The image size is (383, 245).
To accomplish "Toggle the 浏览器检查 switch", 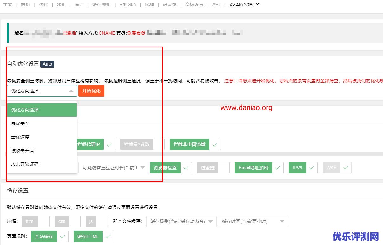I will (171, 168).
